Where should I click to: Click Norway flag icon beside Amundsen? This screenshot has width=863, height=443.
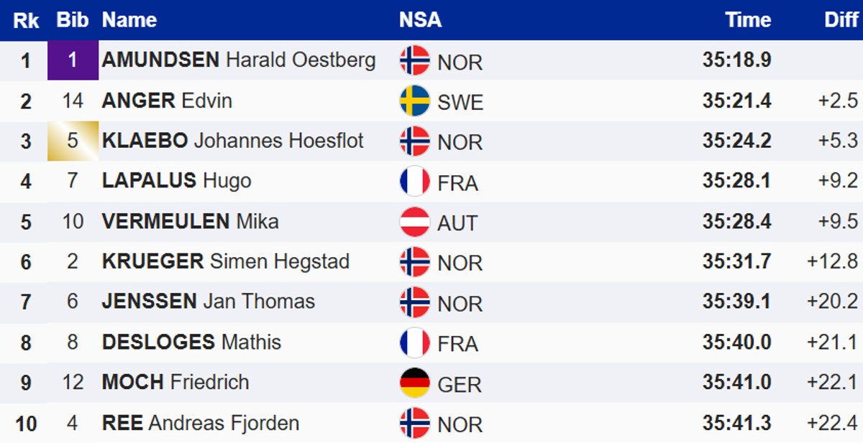[x=414, y=60]
